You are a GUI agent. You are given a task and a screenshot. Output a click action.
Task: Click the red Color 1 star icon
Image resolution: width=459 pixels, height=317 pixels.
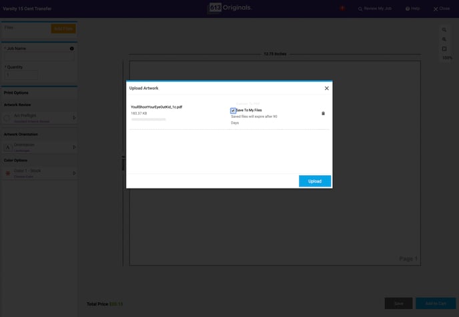[x=8, y=173]
